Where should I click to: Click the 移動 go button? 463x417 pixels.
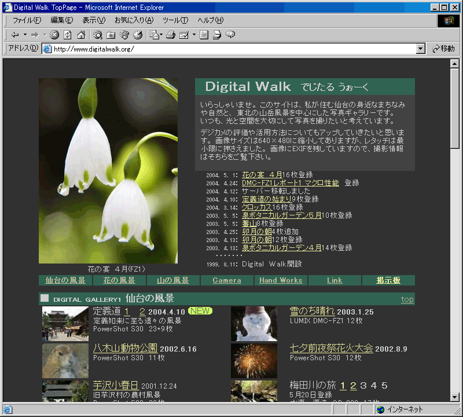[443, 49]
